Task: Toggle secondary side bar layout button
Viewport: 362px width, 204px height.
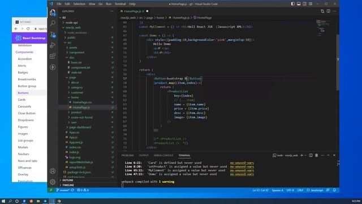Action: point(305,4)
